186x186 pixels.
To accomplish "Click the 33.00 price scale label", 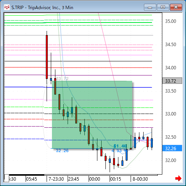I will (x=171, y=114).
